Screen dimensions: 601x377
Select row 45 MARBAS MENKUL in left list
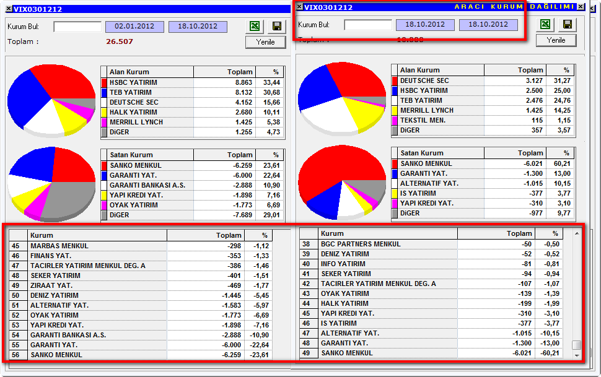coord(141,246)
